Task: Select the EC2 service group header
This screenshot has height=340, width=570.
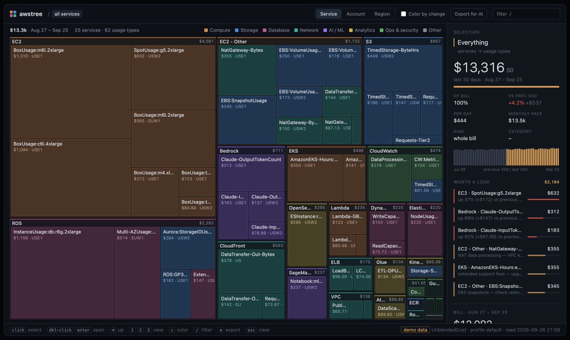Action: [x=113, y=42]
